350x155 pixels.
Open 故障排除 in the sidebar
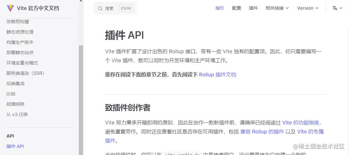15,104
